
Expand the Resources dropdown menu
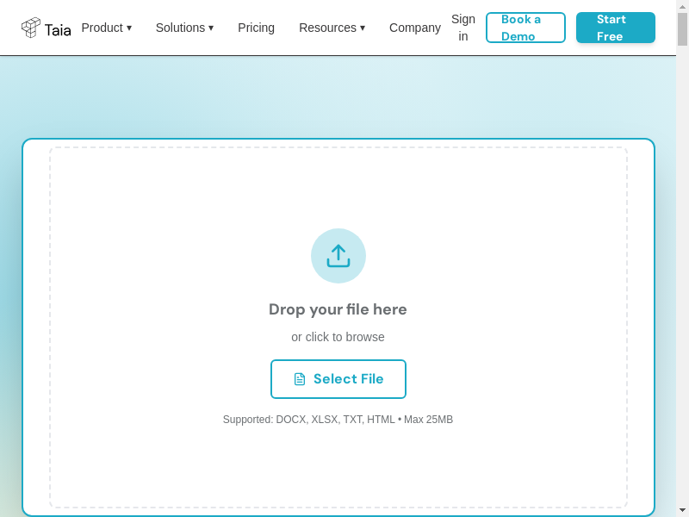point(332,28)
